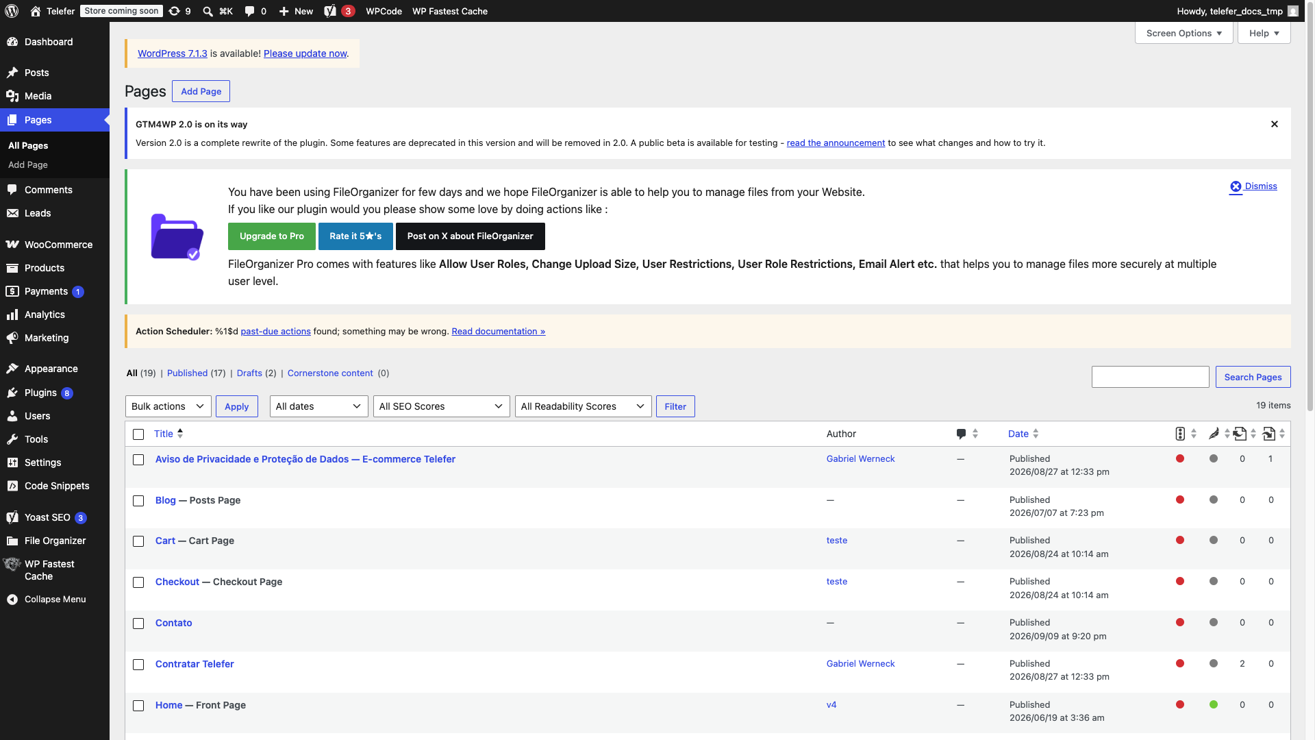
Task: Expand the Help panel
Action: point(1264,33)
